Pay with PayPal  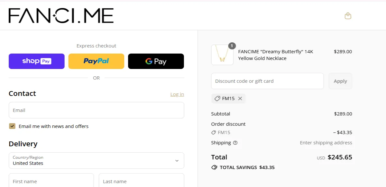pyautogui.click(x=96, y=61)
